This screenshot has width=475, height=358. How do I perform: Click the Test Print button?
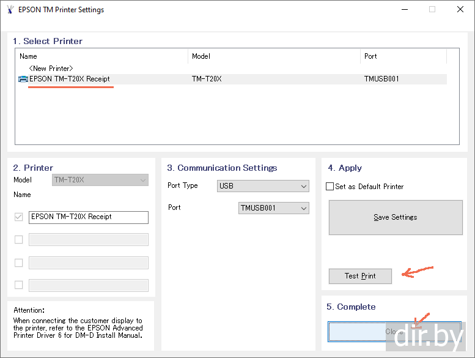360,276
